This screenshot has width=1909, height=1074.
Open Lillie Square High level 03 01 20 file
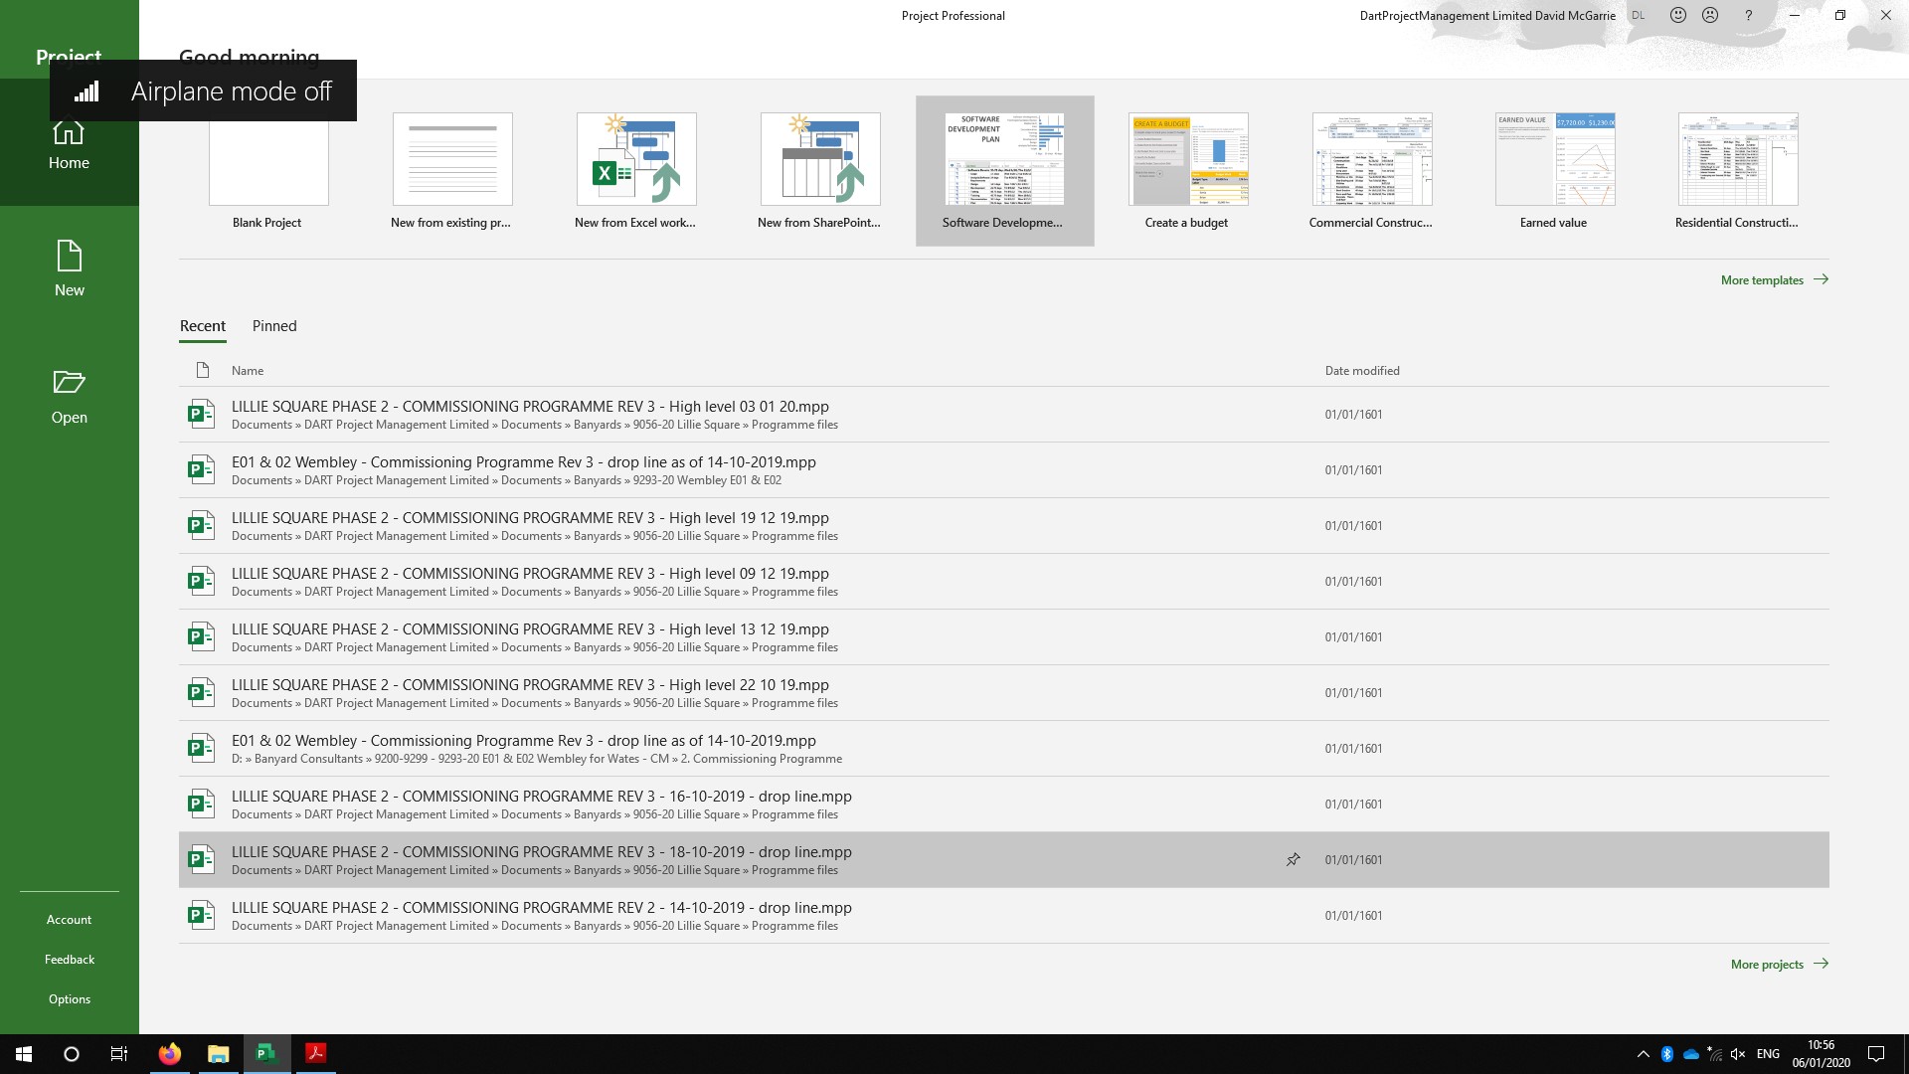pos(530,407)
